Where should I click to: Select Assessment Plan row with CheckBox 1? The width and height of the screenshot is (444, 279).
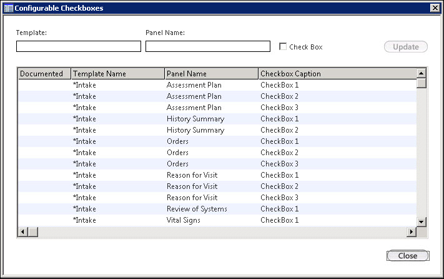coord(217,85)
